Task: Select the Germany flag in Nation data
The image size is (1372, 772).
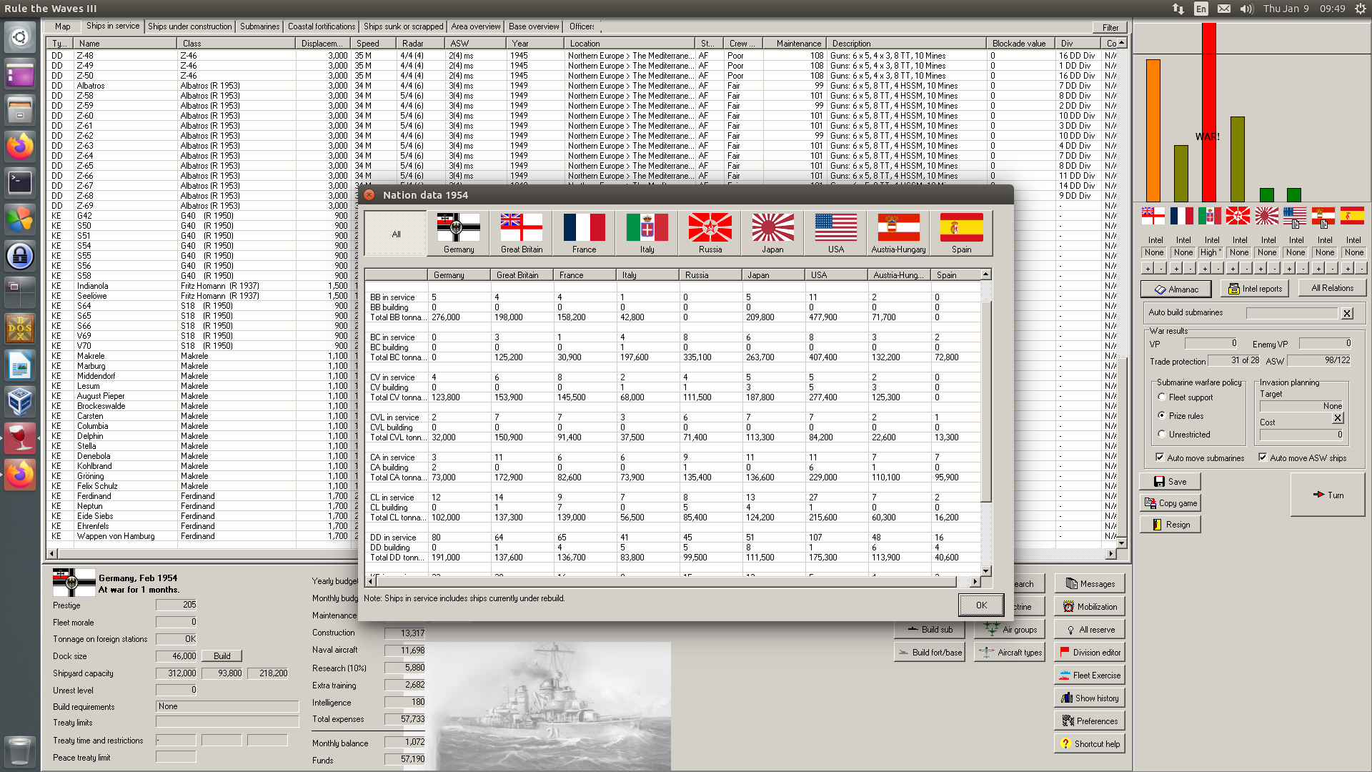Action: pyautogui.click(x=459, y=233)
